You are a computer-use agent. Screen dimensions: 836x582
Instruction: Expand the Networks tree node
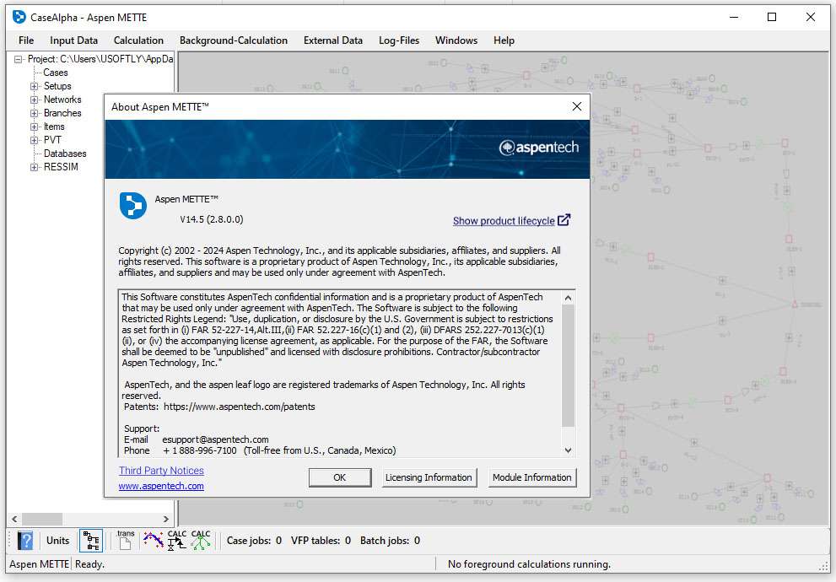point(35,100)
